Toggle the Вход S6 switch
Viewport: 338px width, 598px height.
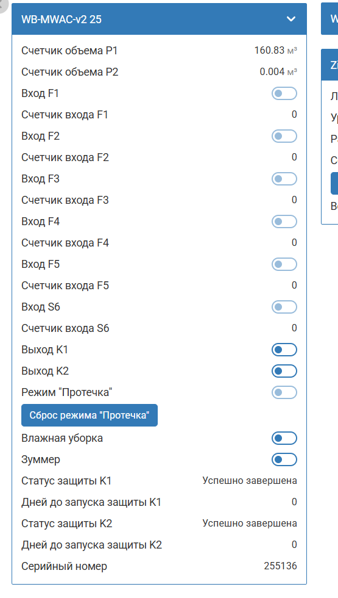[x=284, y=307]
